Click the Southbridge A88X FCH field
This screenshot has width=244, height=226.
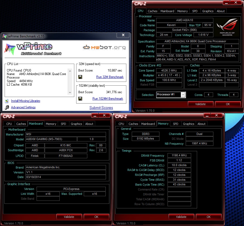[66, 150]
